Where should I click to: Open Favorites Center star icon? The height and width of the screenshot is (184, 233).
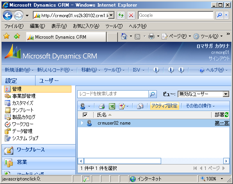(6, 36)
